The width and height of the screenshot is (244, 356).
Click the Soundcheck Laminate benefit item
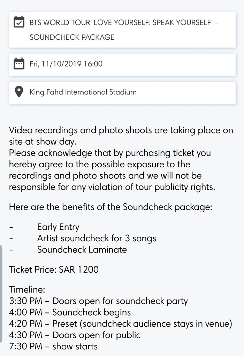[82, 250]
